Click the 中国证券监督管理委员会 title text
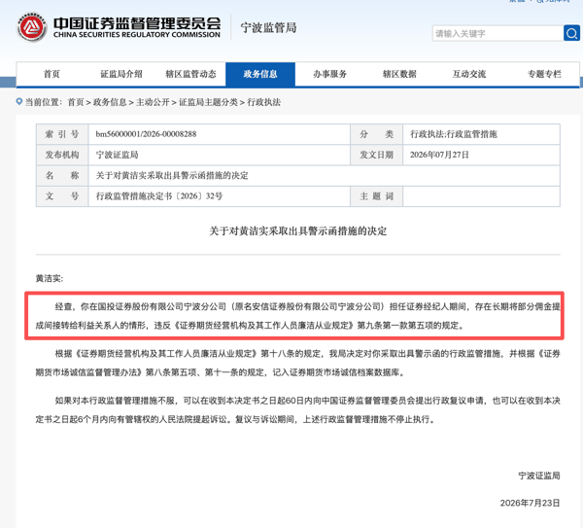Image resolution: width=583 pixels, height=528 pixels. pyautogui.click(x=137, y=23)
